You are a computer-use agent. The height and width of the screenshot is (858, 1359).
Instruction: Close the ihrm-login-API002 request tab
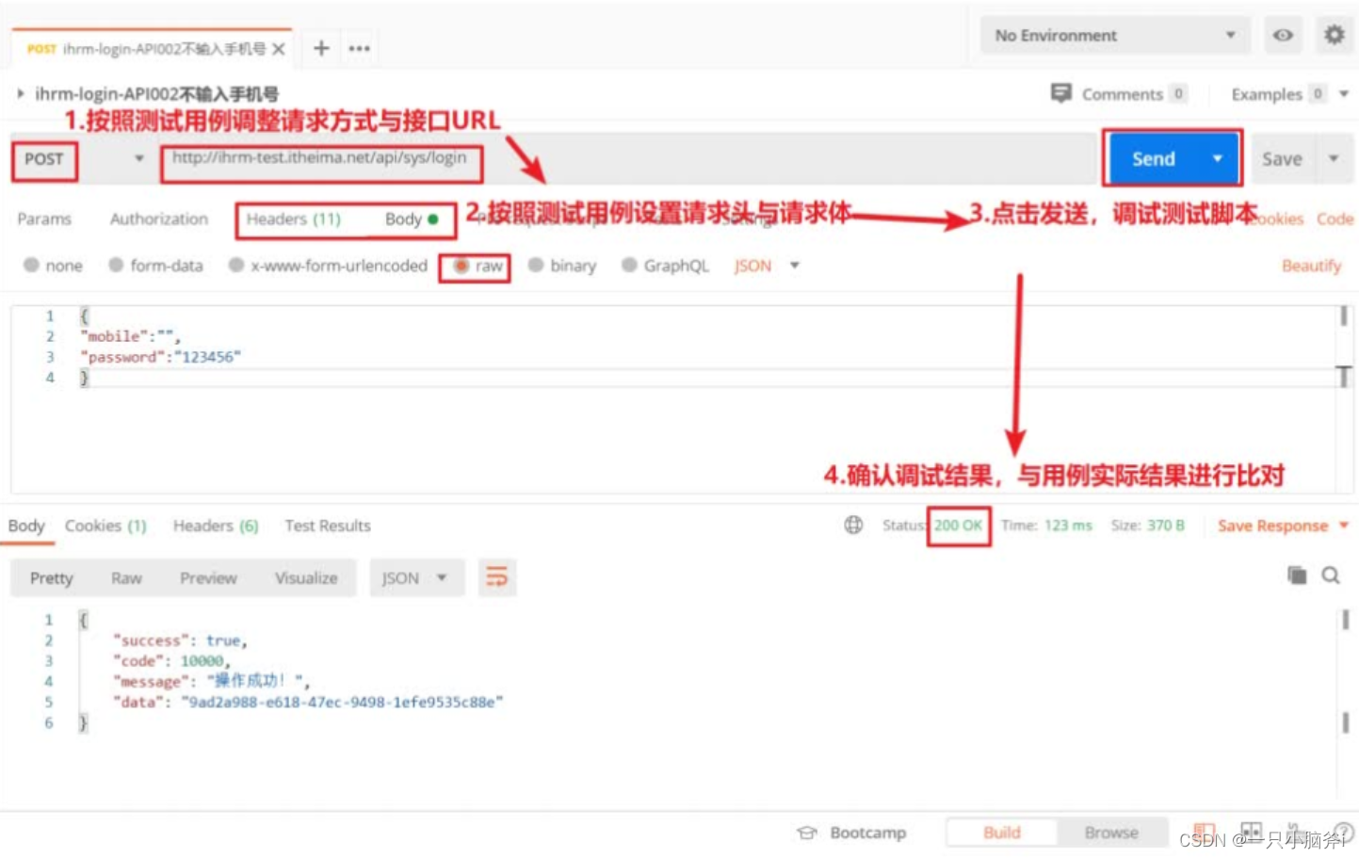(x=279, y=49)
